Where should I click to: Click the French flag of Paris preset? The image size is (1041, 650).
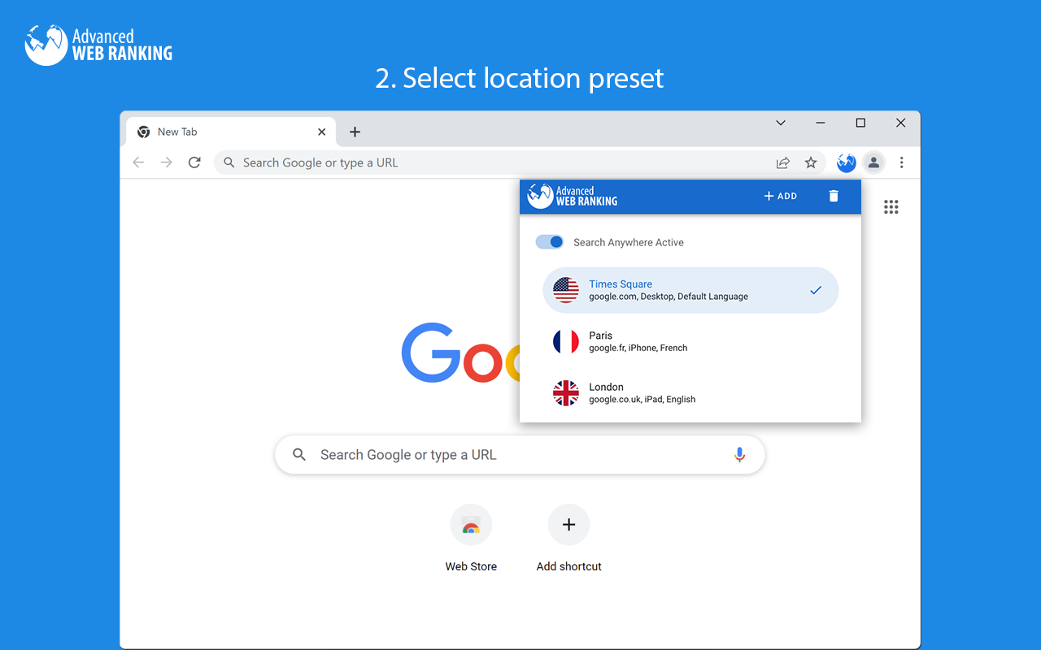pyautogui.click(x=566, y=341)
